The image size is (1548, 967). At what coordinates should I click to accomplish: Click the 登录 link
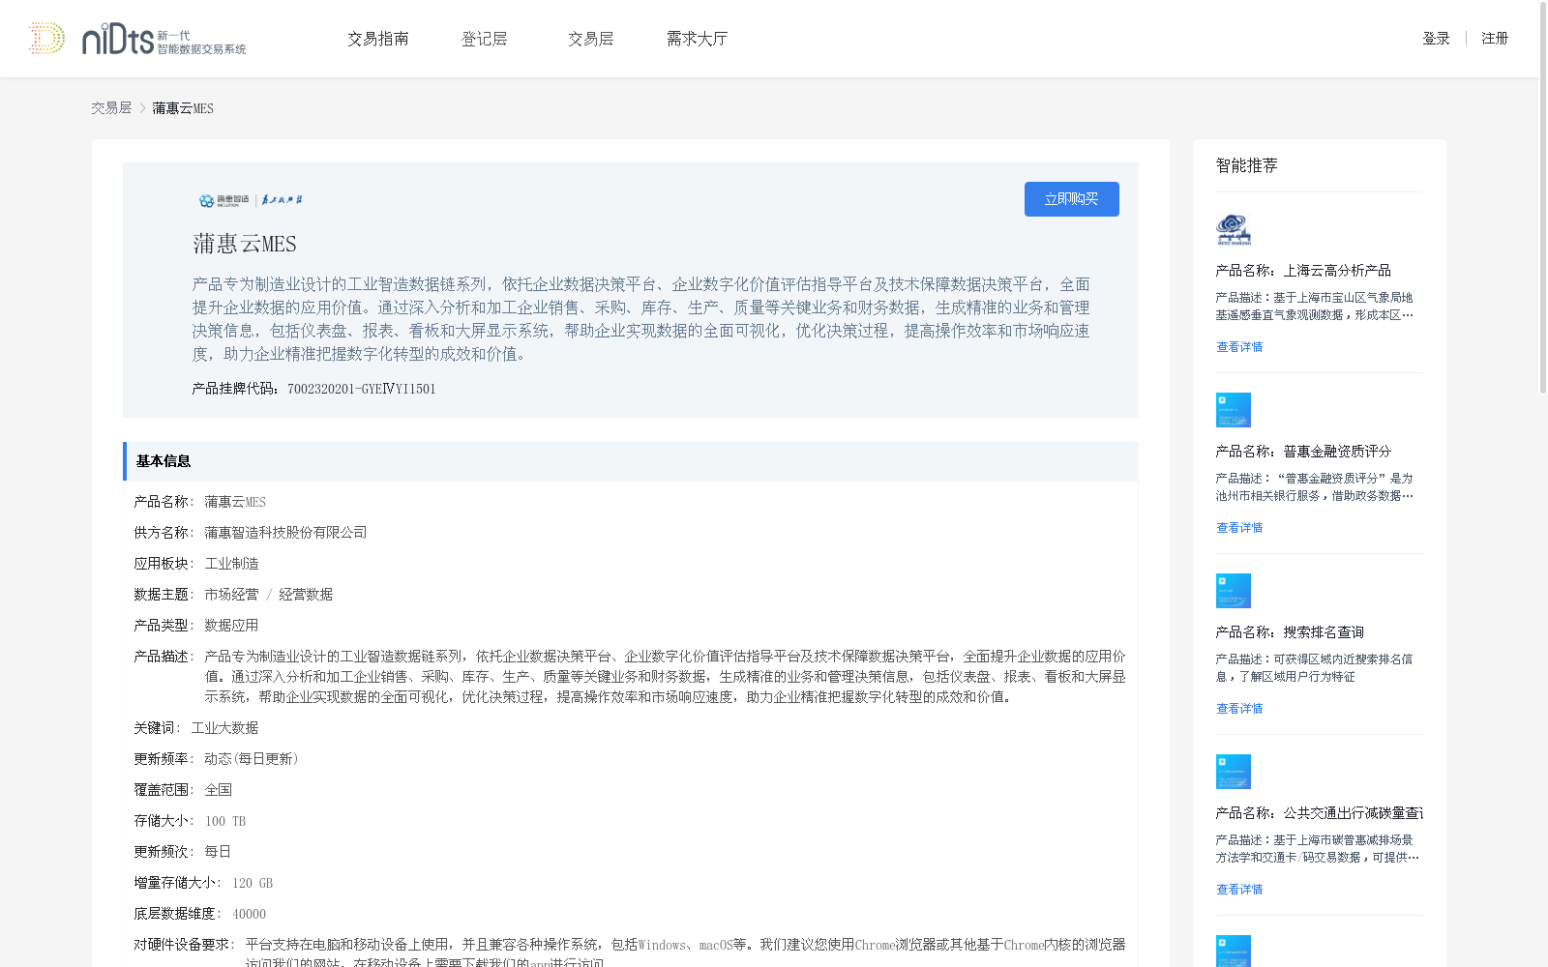pyautogui.click(x=1436, y=39)
